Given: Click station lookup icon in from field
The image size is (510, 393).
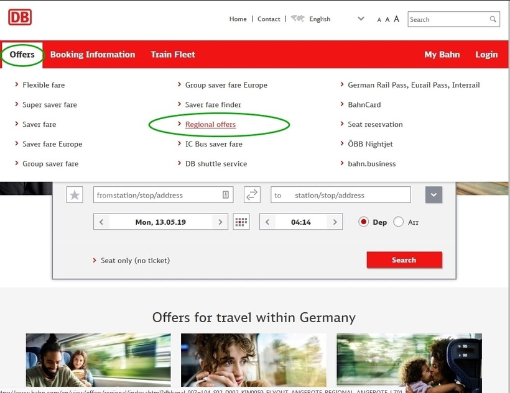Looking at the screenshot, I should 225,195.
